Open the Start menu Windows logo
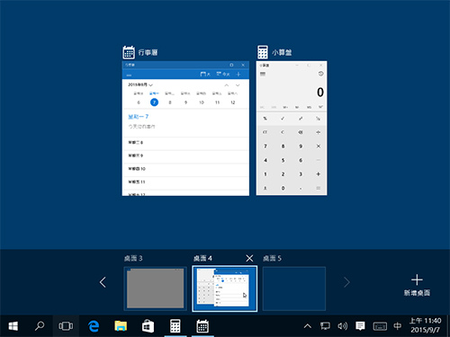Viewport: 450px width, 337px height. click(x=13, y=326)
